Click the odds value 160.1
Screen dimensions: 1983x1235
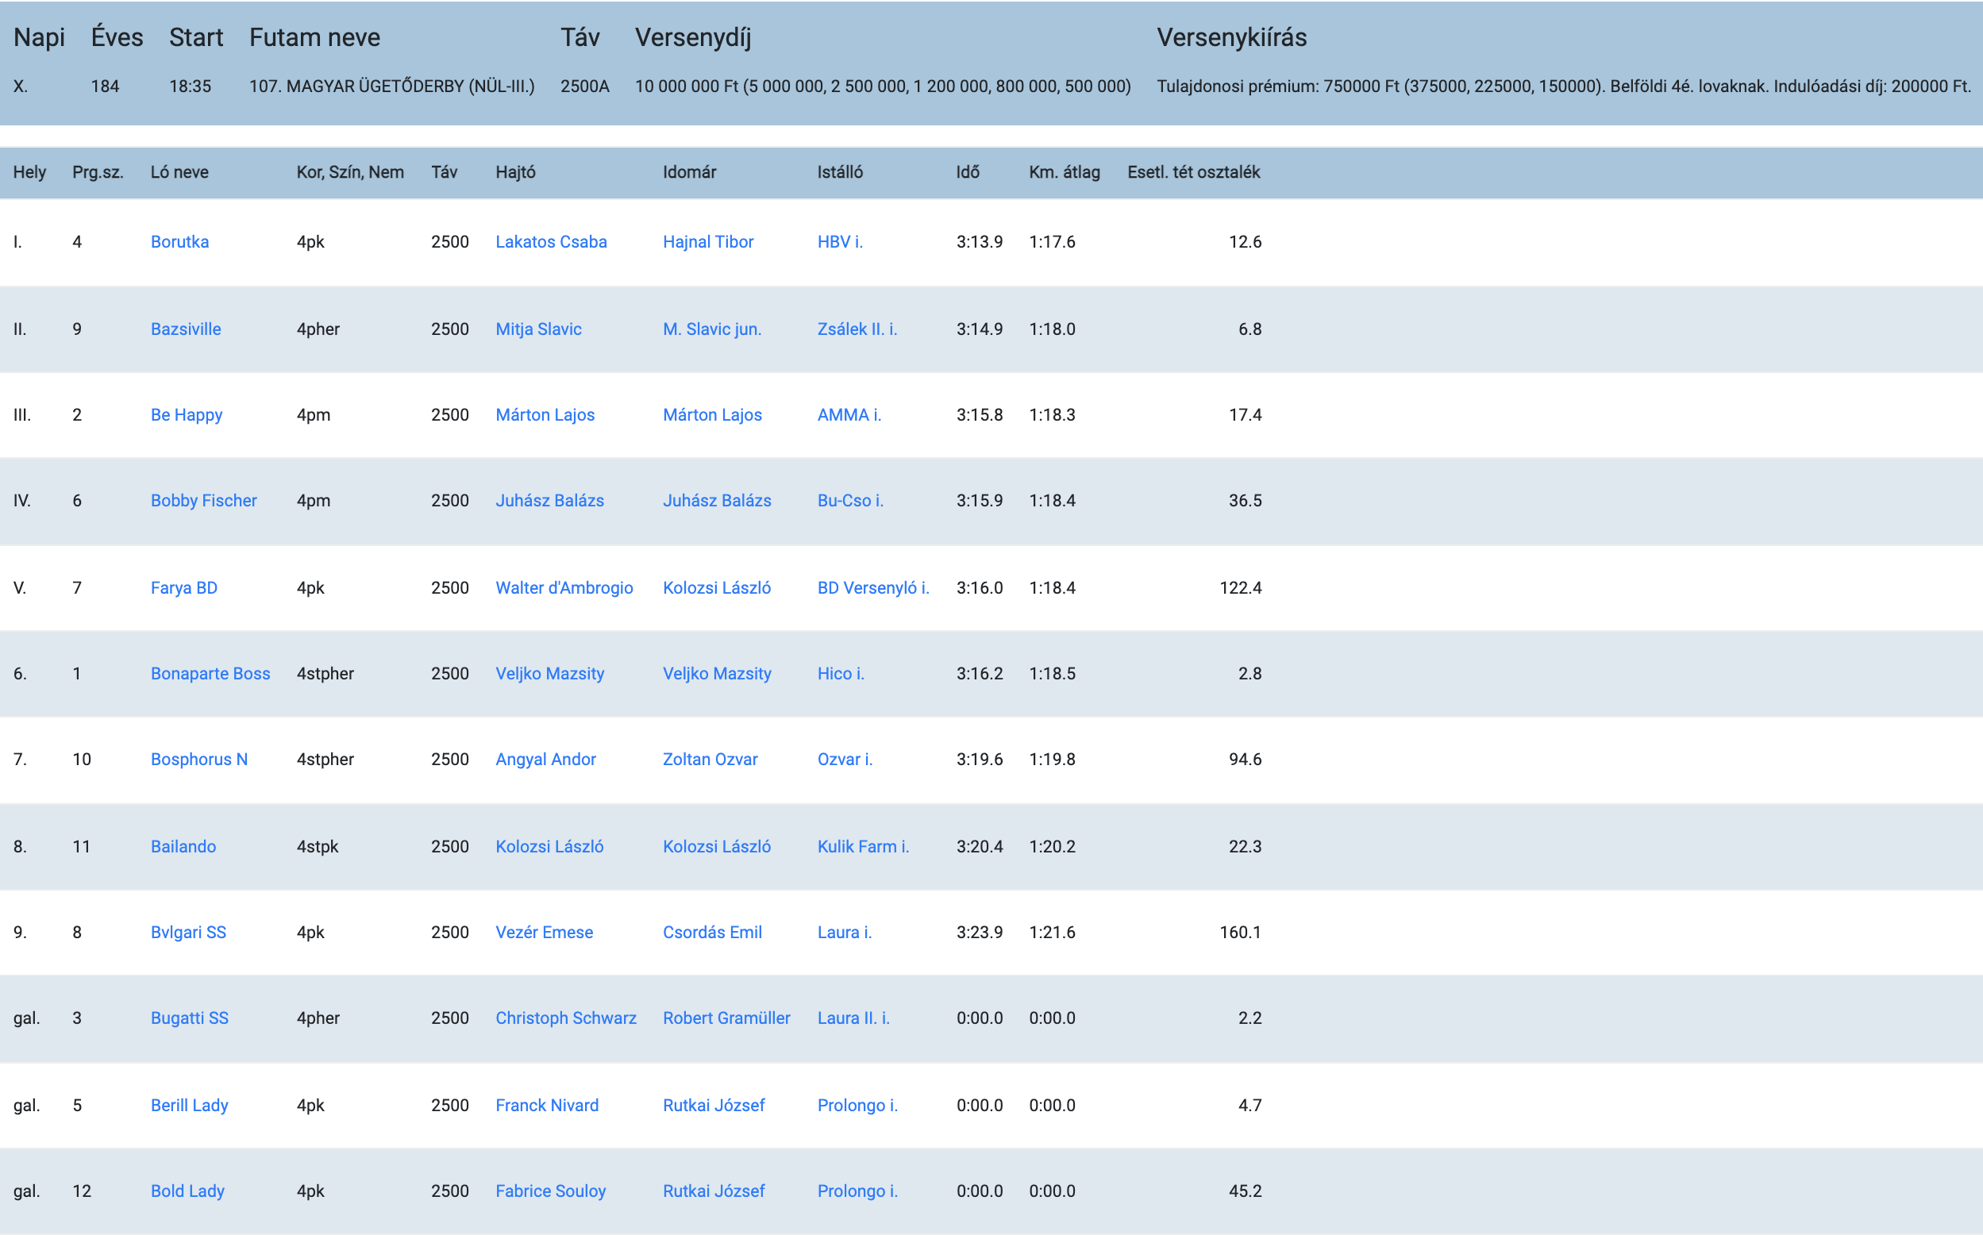[x=1241, y=933]
